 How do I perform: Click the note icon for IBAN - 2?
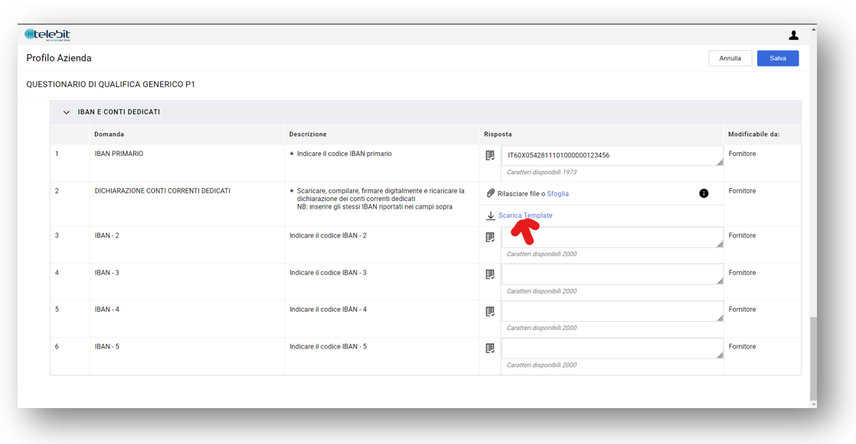coord(490,238)
